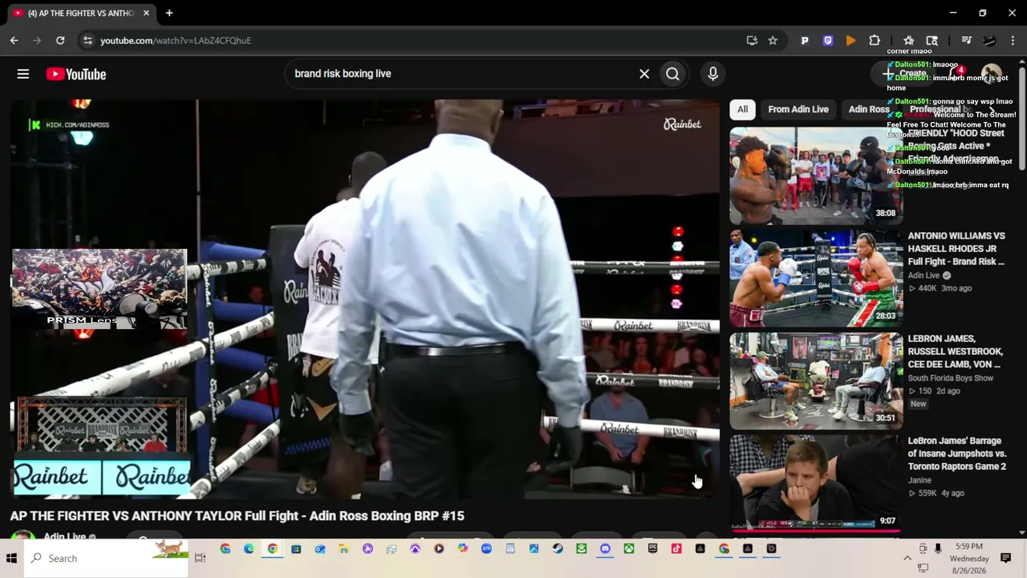Open Epic Games Launcher from the taskbar
Screen dimensions: 1027x578
coord(652,549)
